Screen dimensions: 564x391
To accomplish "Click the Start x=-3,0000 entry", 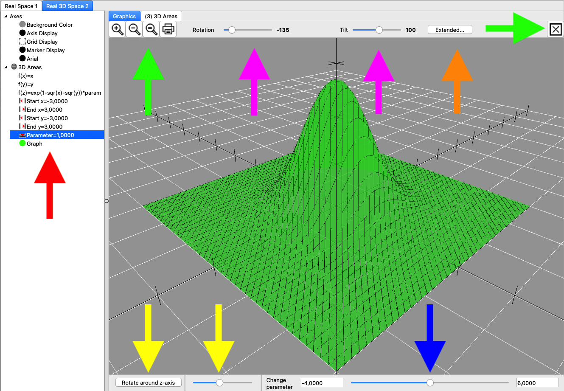I will [x=47, y=101].
